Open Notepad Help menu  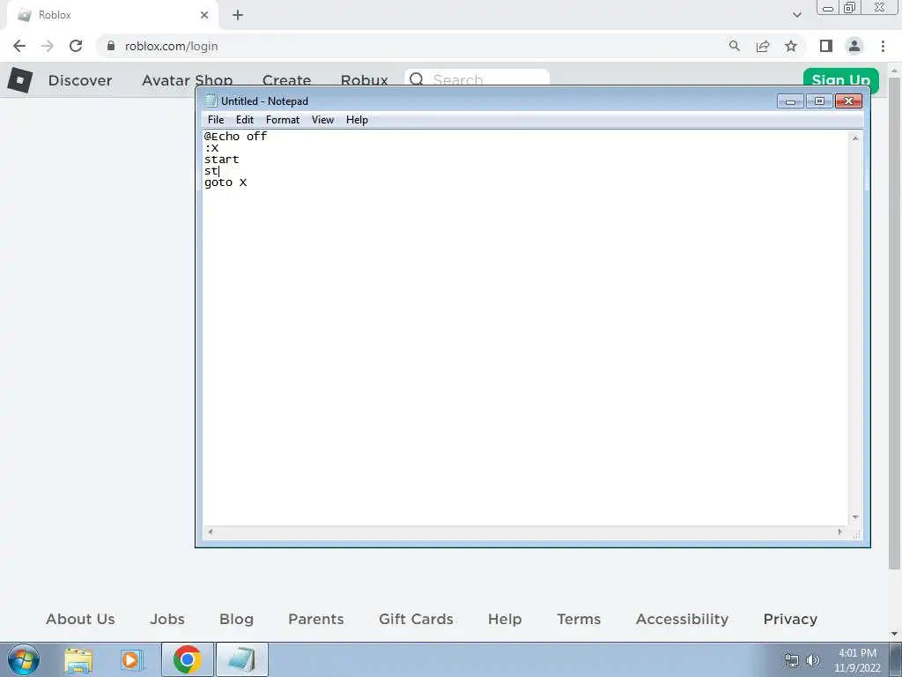pyautogui.click(x=357, y=120)
